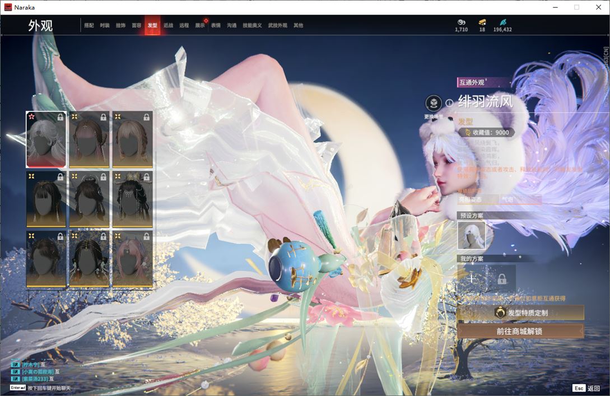This screenshot has width=610, height=396.
Task: Select the preset scheme white hair thumbnail
Action: tap(472, 235)
